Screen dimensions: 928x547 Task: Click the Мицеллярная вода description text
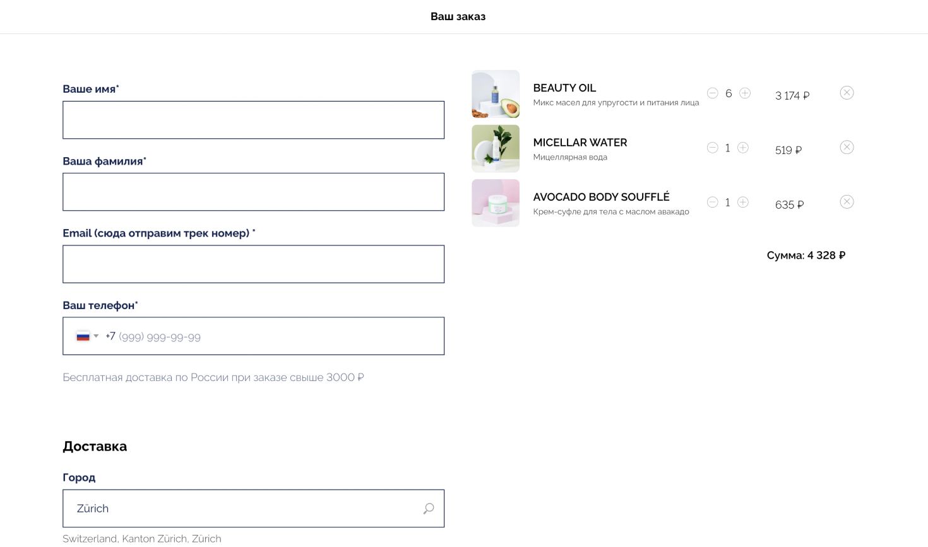(x=570, y=157)
